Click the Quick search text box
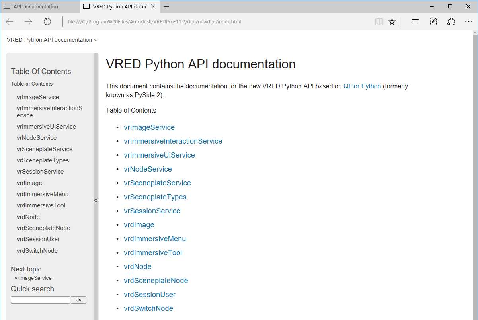Viewport: 478px width, 320px height. click(x=40, y=300)
